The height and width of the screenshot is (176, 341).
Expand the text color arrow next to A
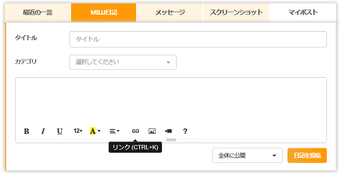[x=99, y=131]
